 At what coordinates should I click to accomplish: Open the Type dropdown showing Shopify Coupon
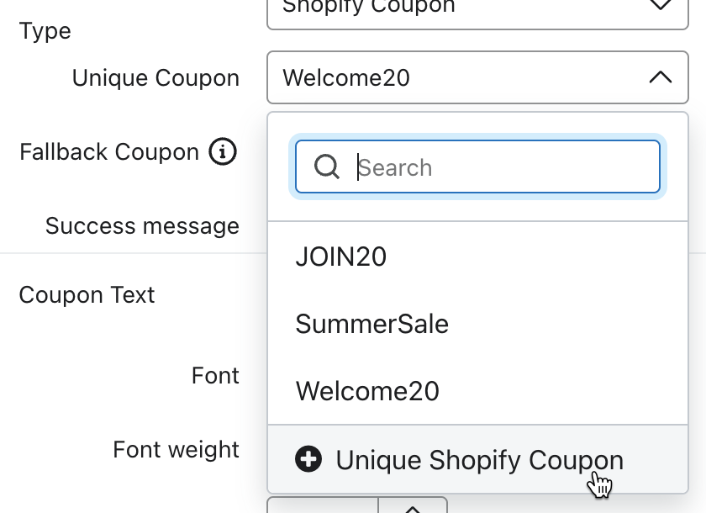point(477,8)
